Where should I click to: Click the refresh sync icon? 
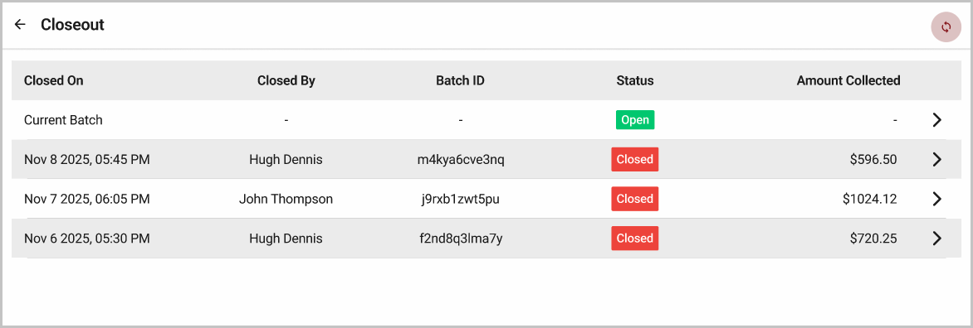pyautogui.click(x=946, y=27)
